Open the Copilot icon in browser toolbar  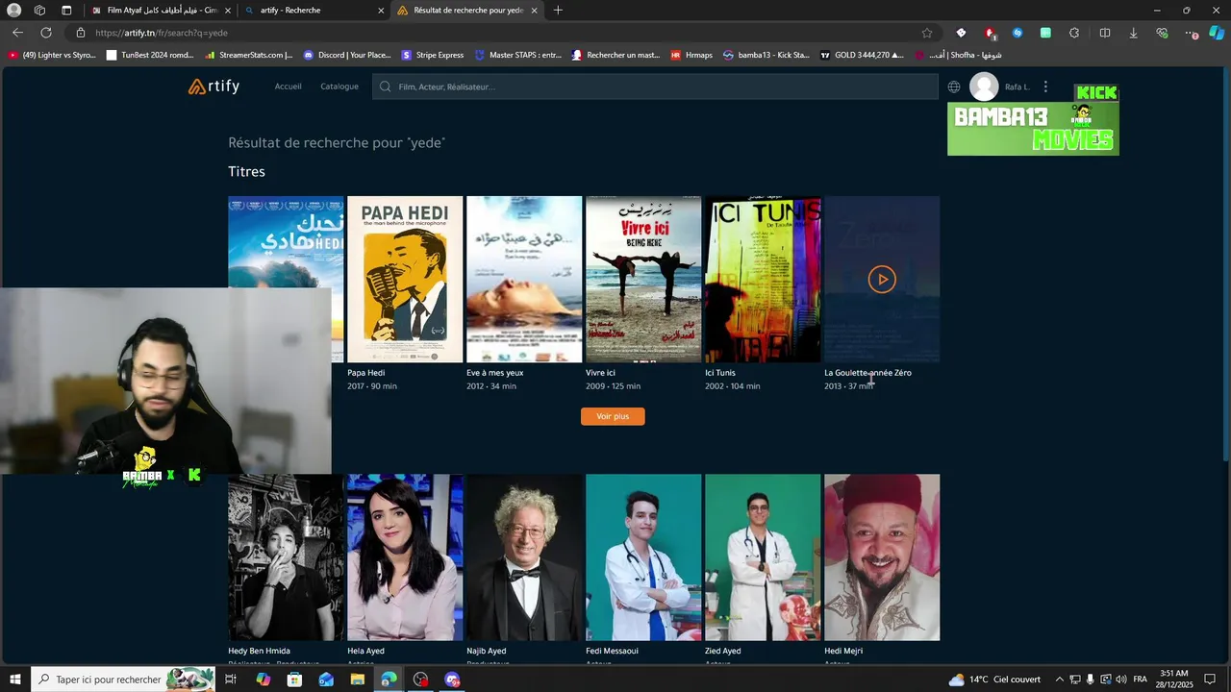1217,33
